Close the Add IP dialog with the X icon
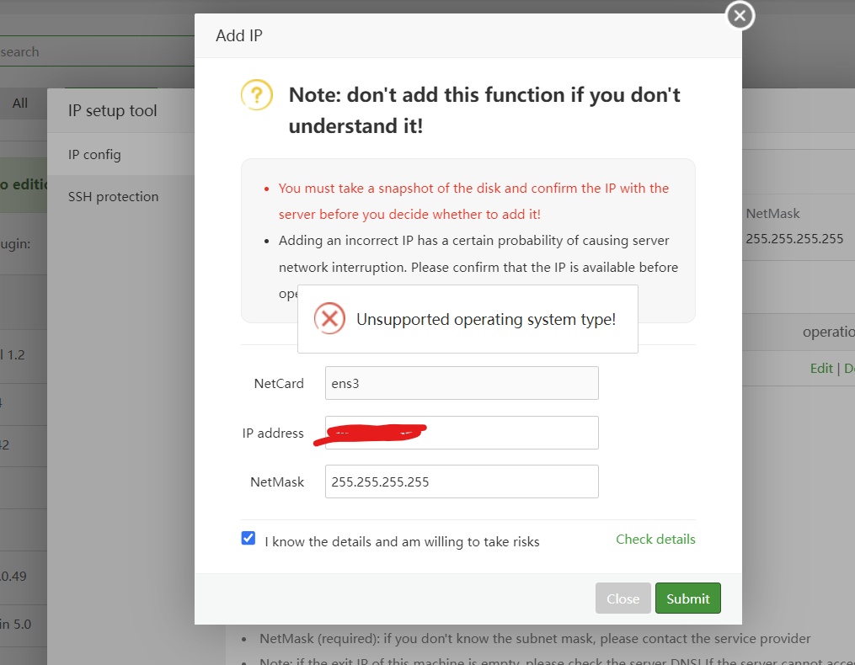The width and height of the screenshot is (855, 665). click(x=740, y=15)
